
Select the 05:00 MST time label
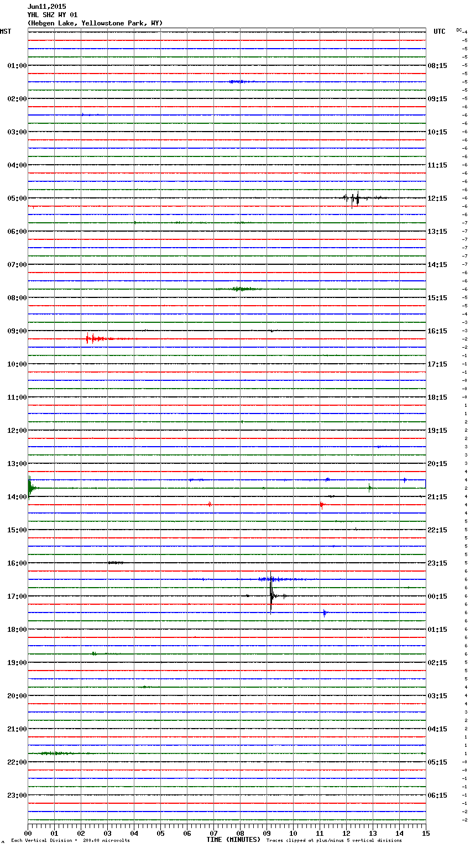coord(17,198)
